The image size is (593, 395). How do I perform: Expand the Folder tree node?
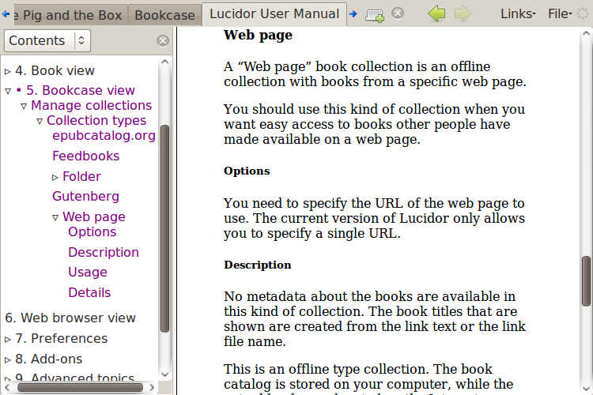pyautogui.click(x=55, y=177)
